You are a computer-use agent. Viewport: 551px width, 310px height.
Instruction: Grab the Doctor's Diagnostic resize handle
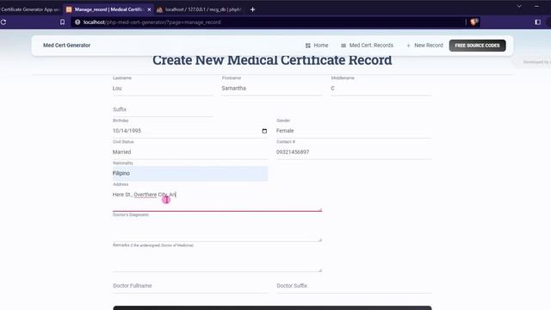point(319,239)
